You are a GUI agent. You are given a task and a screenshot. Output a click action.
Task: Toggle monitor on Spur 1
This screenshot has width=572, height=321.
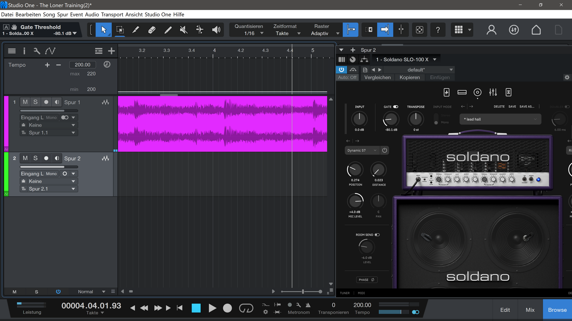point(57,102)
